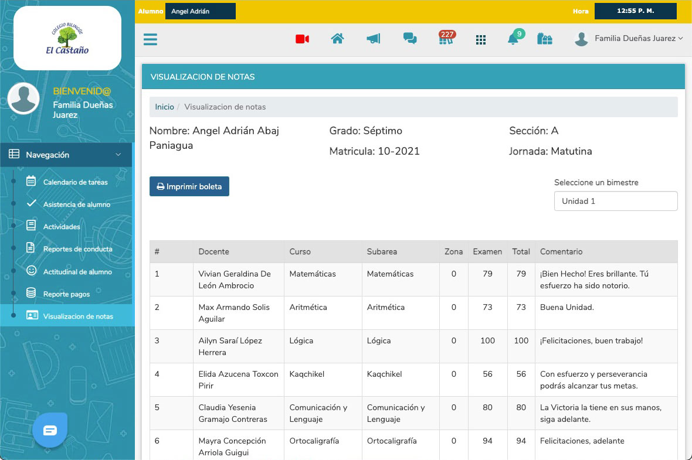Click the El Castaño school logo
Screen dimensions: 692x460
(67, 38)
